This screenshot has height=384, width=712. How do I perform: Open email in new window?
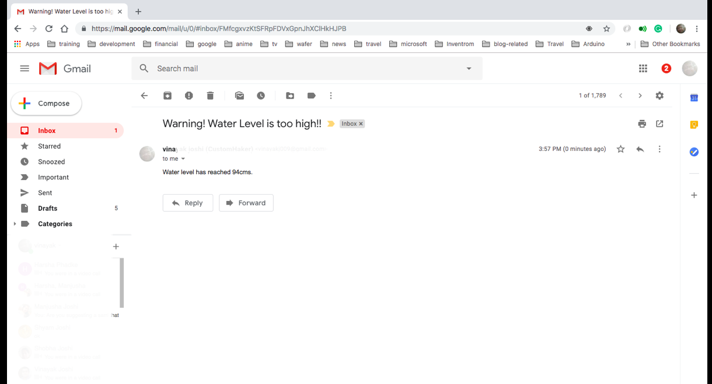tap(659, 124)
